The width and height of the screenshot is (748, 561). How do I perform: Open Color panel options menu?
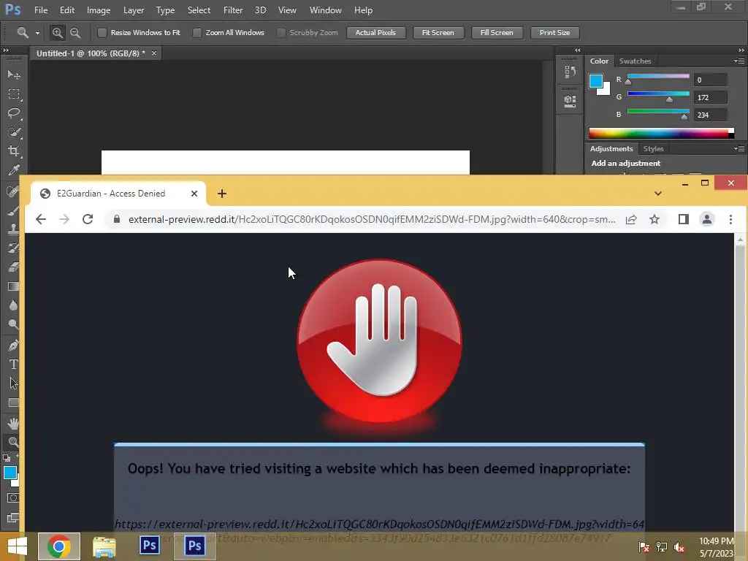pos(739,61)
